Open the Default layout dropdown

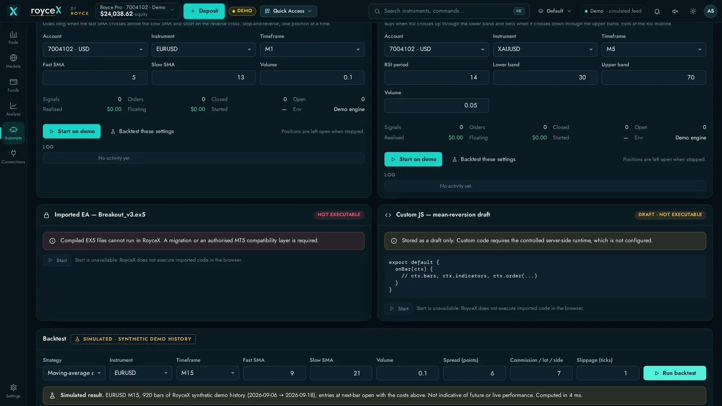point(555,11)
